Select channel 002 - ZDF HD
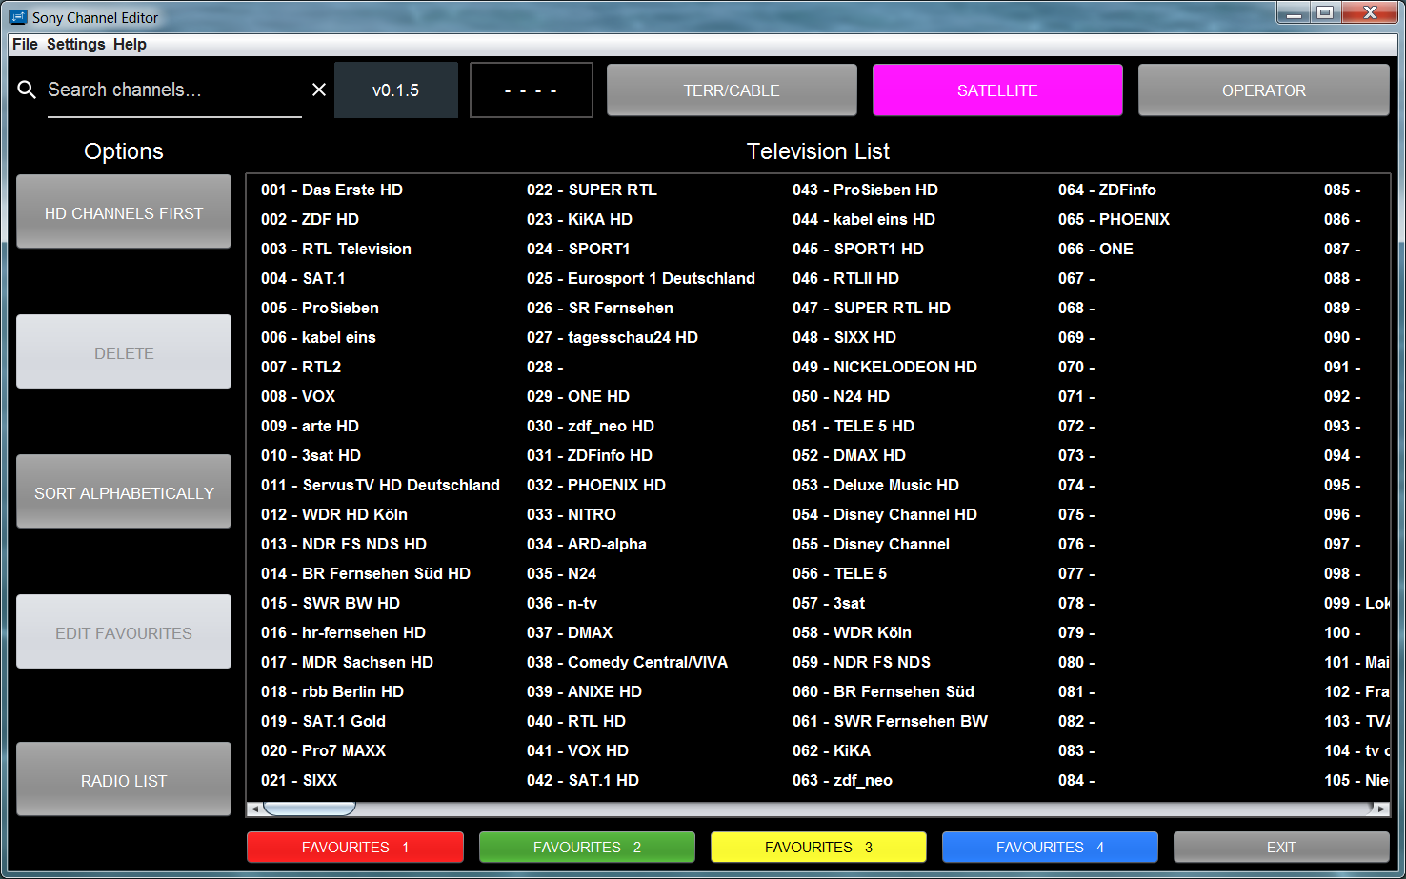Viewport: 1406px width, 879px height. (x=310, y=219)
